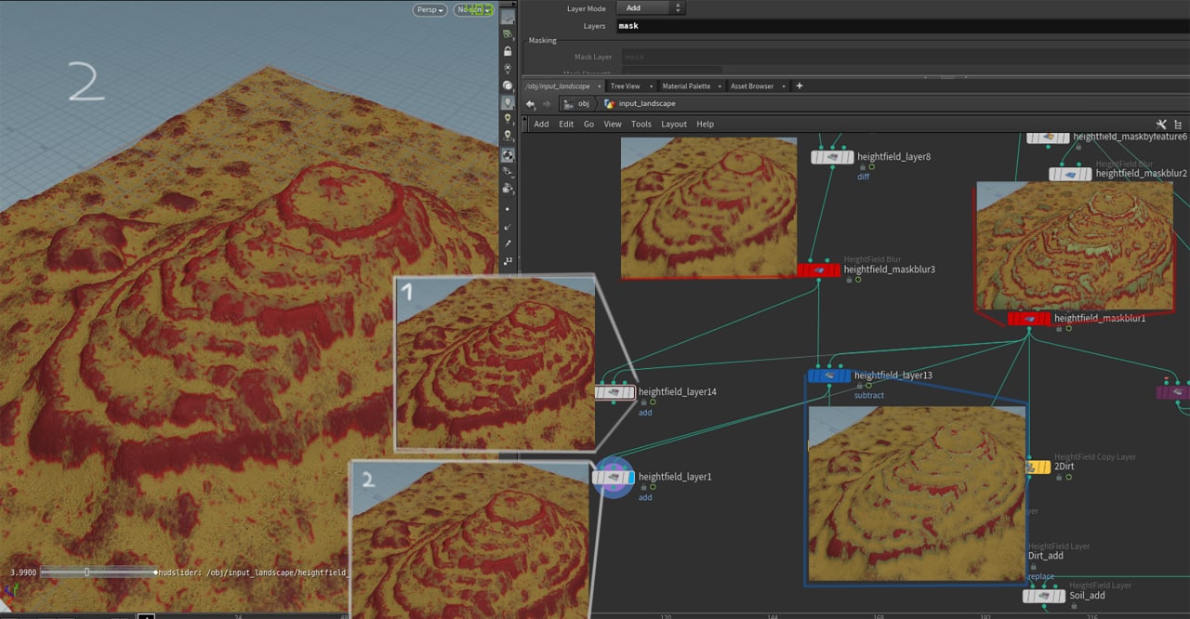Select the red heightfield_maskblur3 node
Image resolution: width=1190 pixels, height=619 pixels.
click(x=818, y=270)
